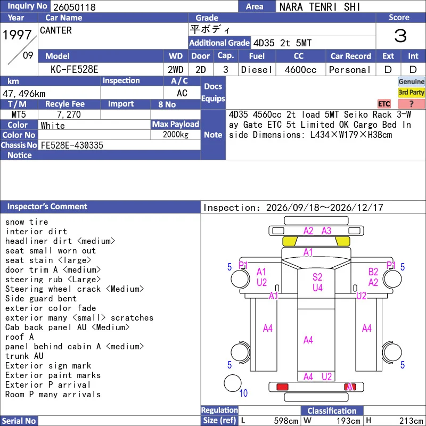Click the Score value 3
The width and height of the screenshot is (426, 426).
coord(400,36)
